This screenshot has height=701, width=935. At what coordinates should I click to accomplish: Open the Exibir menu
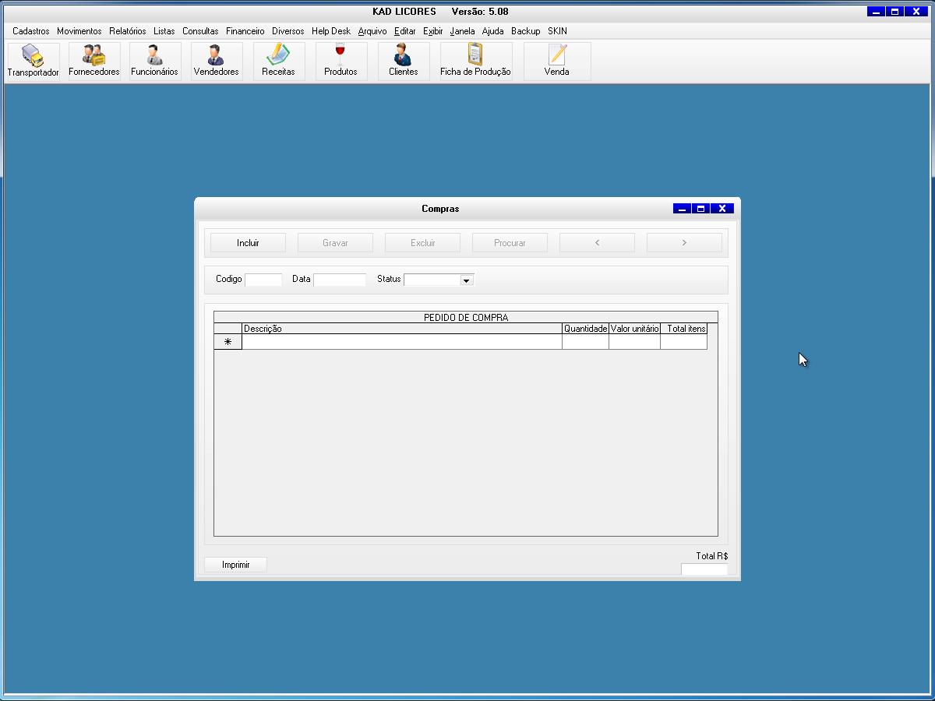tap(432, 31)
